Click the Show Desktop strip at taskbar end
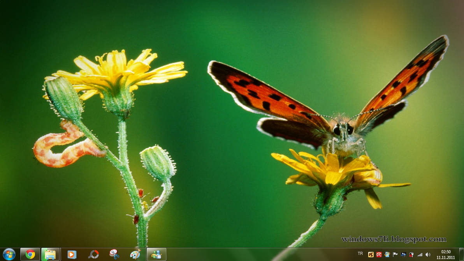 [462, 254]
